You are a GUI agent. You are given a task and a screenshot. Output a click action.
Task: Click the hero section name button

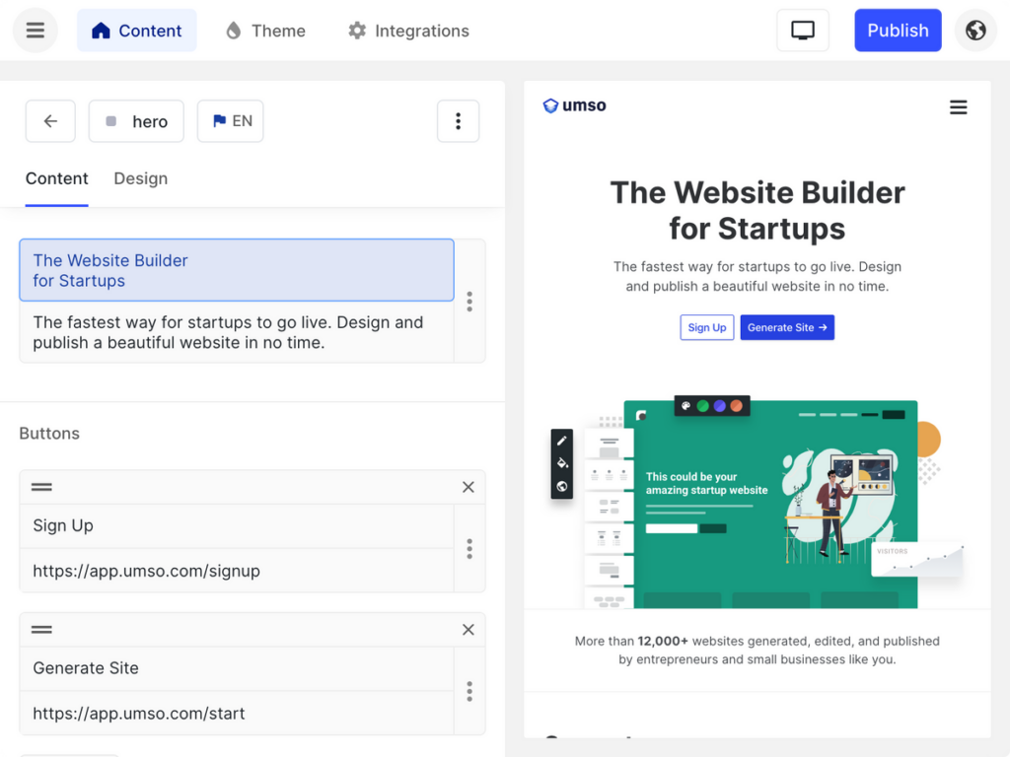(x=136, y=121)
